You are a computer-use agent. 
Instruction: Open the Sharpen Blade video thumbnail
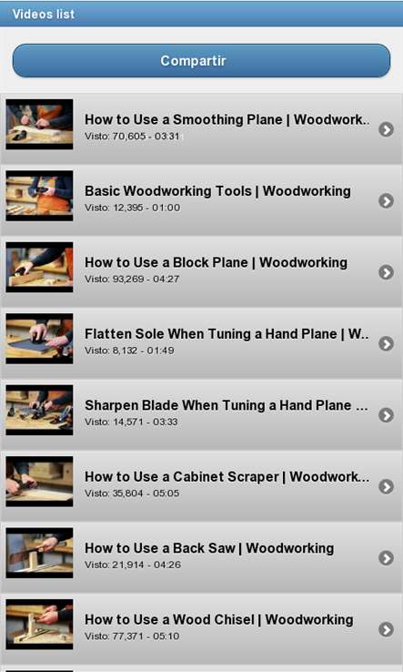pyautogui.click(x=39, y=410)
